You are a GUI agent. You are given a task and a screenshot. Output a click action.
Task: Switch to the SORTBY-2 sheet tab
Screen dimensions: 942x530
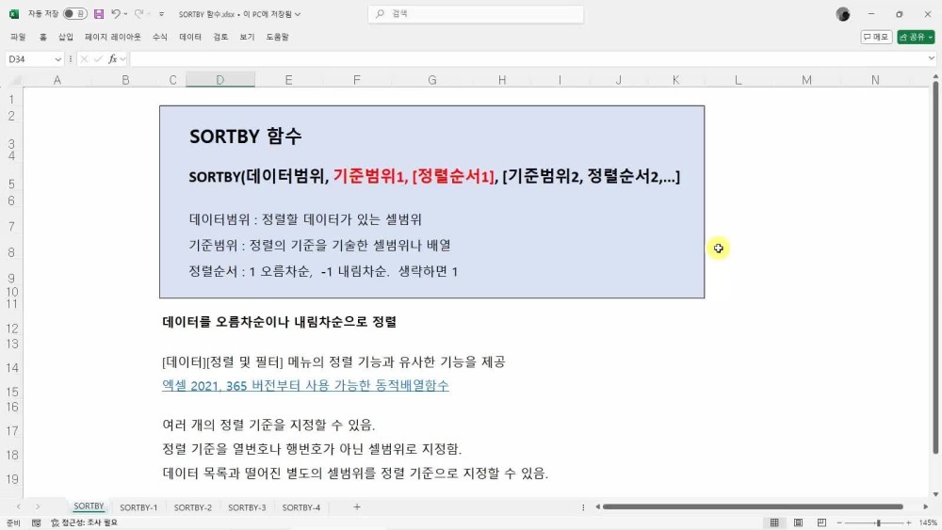192,507
